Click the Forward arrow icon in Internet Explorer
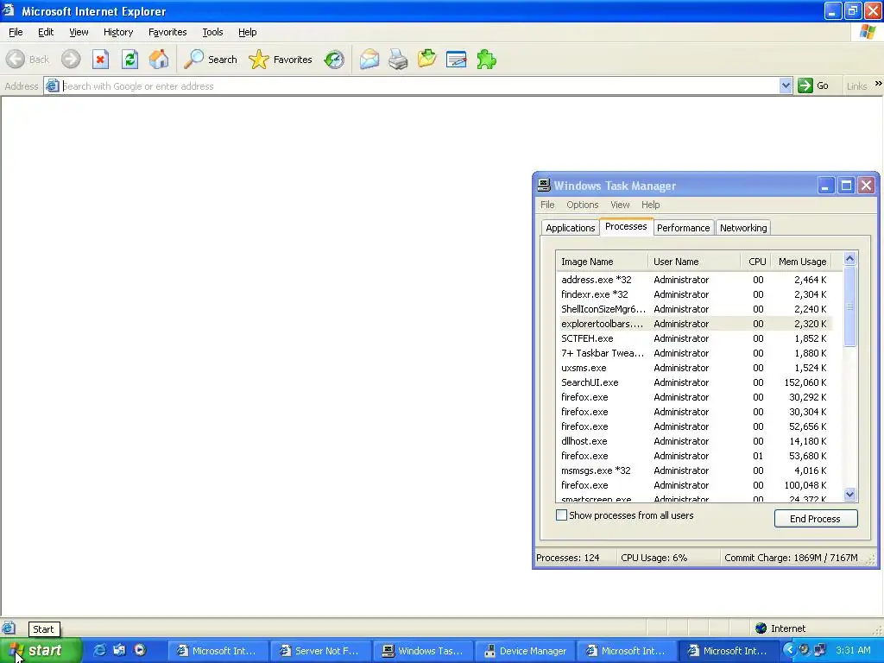The width and height of the screenshot is (884, 663). [71, 60]
